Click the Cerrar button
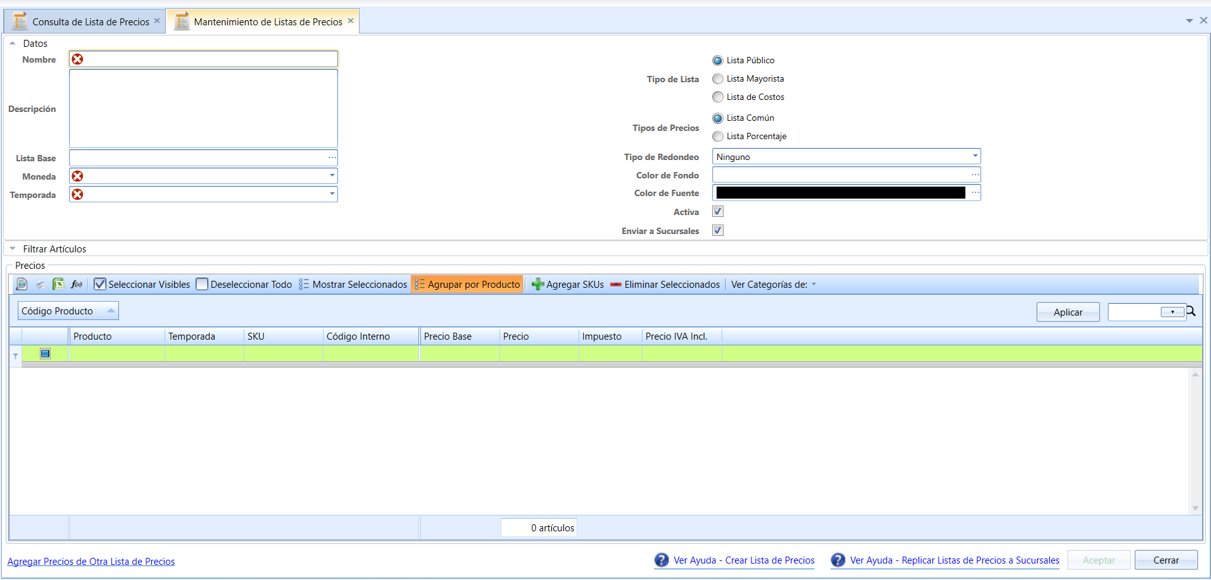The height and width of the screenshot is (580, 1211). click(1166, 560)
